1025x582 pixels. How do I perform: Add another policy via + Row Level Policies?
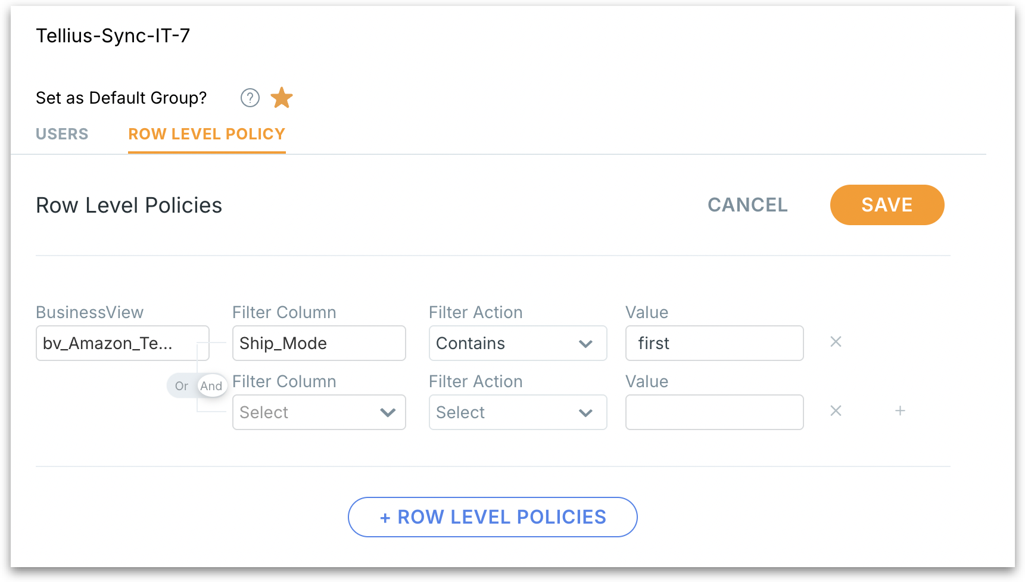coord(493,517)
